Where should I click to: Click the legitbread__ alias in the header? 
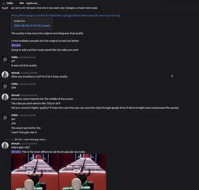(x=33, y=3)
